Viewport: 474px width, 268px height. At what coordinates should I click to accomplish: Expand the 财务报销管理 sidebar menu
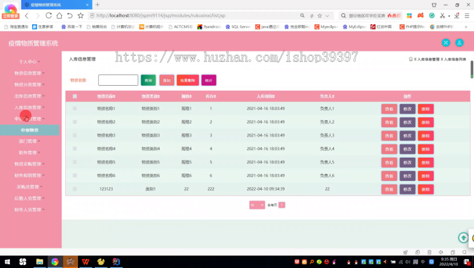click(x=29, y=176)
